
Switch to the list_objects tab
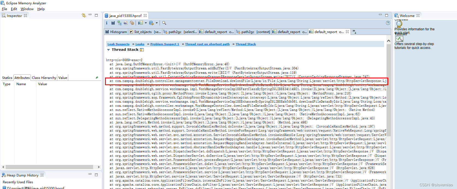click(145, 32)
